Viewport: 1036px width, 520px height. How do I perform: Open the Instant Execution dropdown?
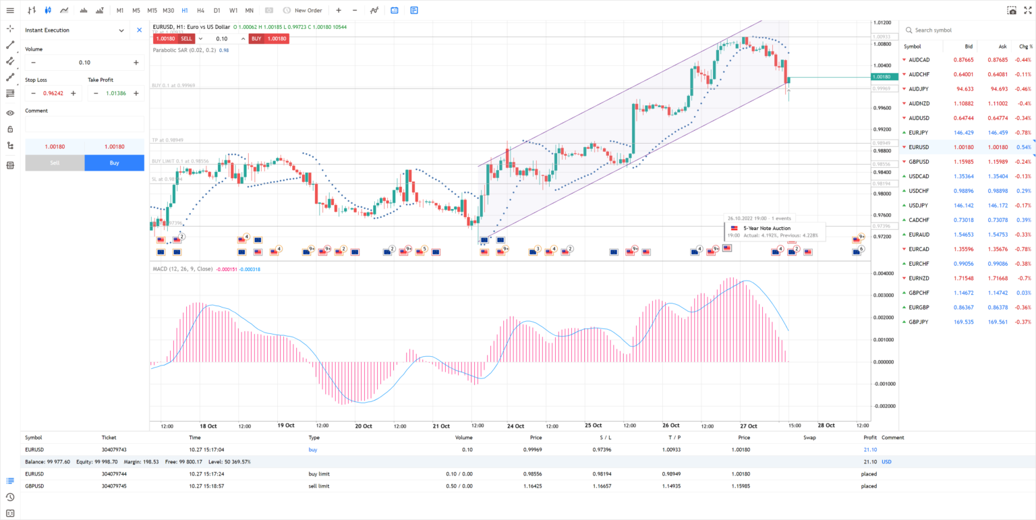[121, 30]
